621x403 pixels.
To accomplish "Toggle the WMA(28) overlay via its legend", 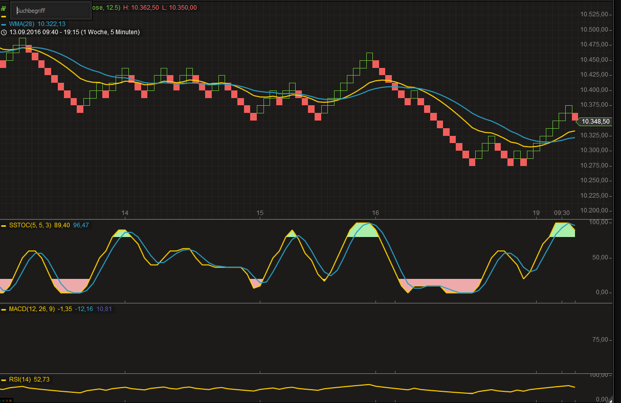I will coord(3,24).
